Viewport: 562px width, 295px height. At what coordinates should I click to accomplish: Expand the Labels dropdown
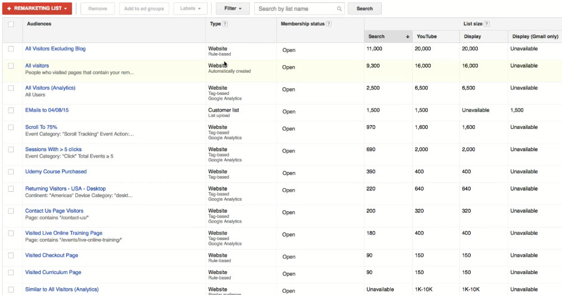pos(191,9)
